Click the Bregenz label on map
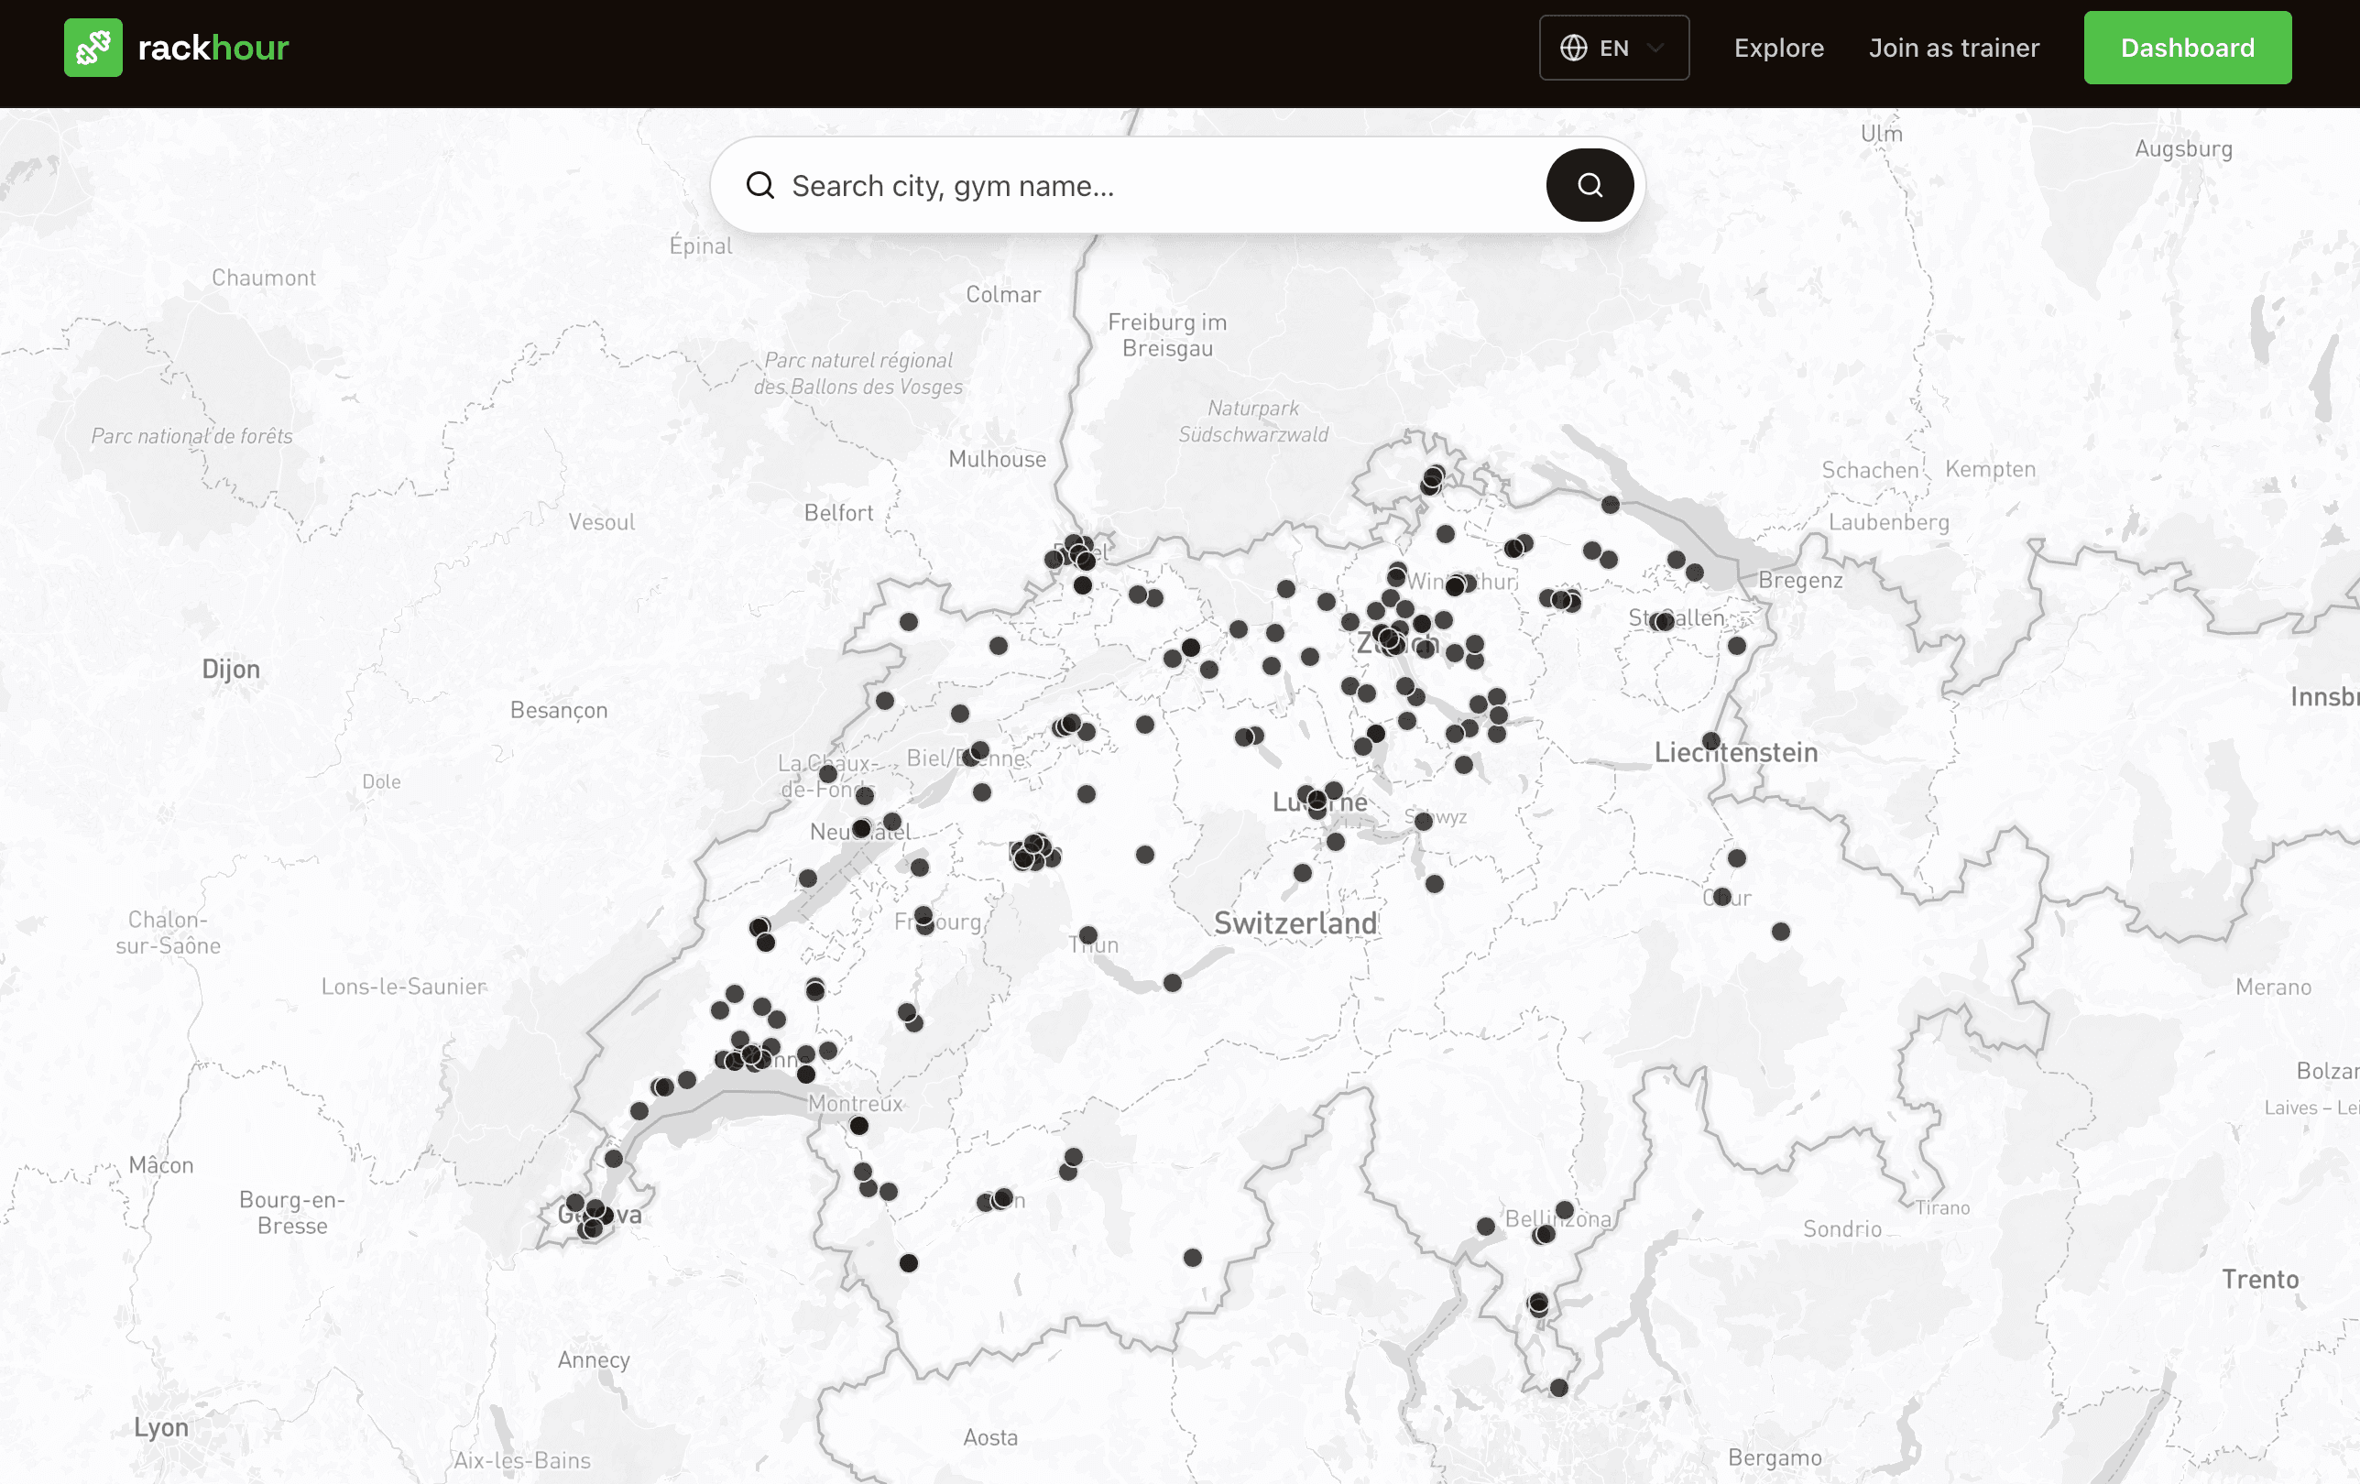The height and width of the screenshot is (1484, 2360). pyautogui.click(x=1800, y=580)
